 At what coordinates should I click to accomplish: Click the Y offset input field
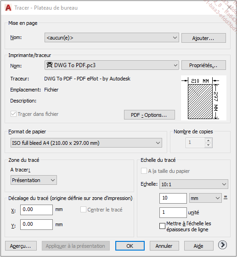point(36,224)
